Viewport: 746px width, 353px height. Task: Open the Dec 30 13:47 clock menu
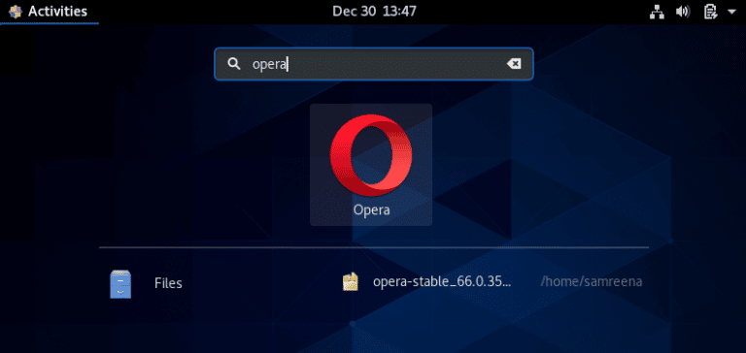click(374, 12)
